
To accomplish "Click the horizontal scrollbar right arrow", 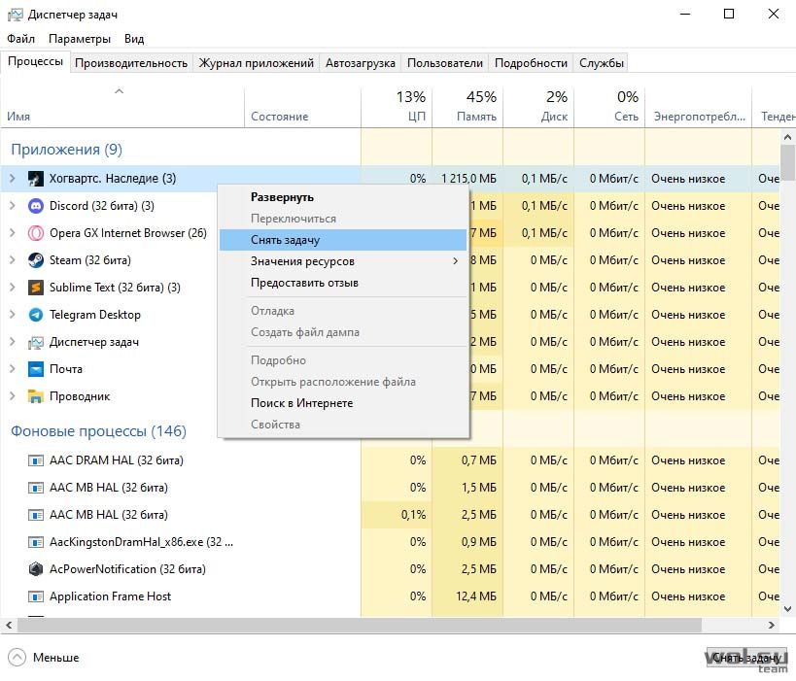I will (772, 626).
